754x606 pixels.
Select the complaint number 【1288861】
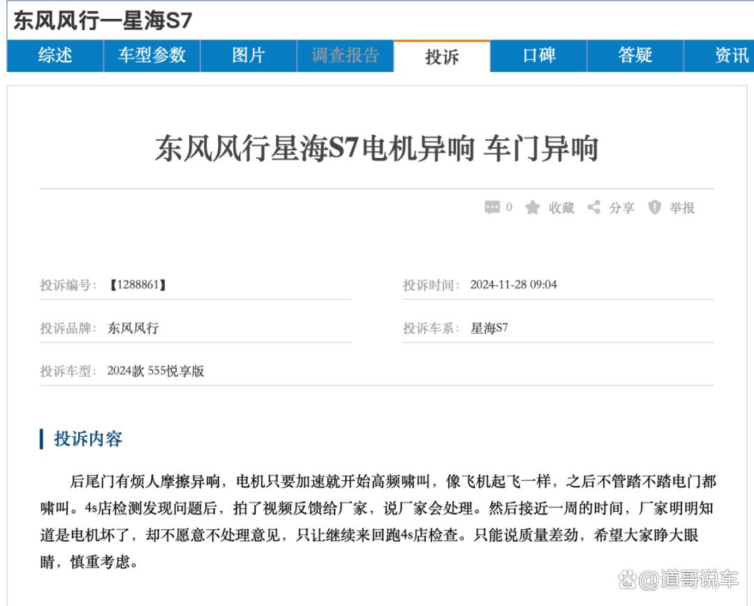pyautogui.click(x=138, y=285)
